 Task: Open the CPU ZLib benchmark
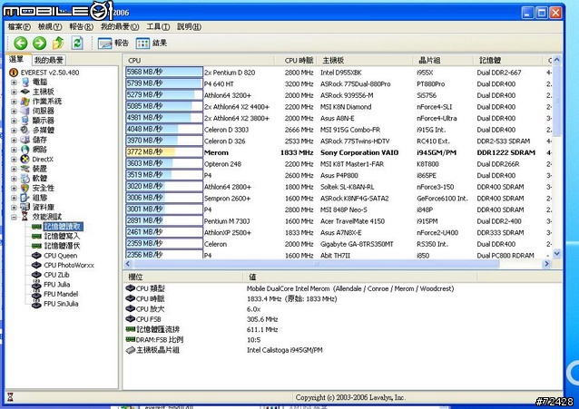point(51,275)
